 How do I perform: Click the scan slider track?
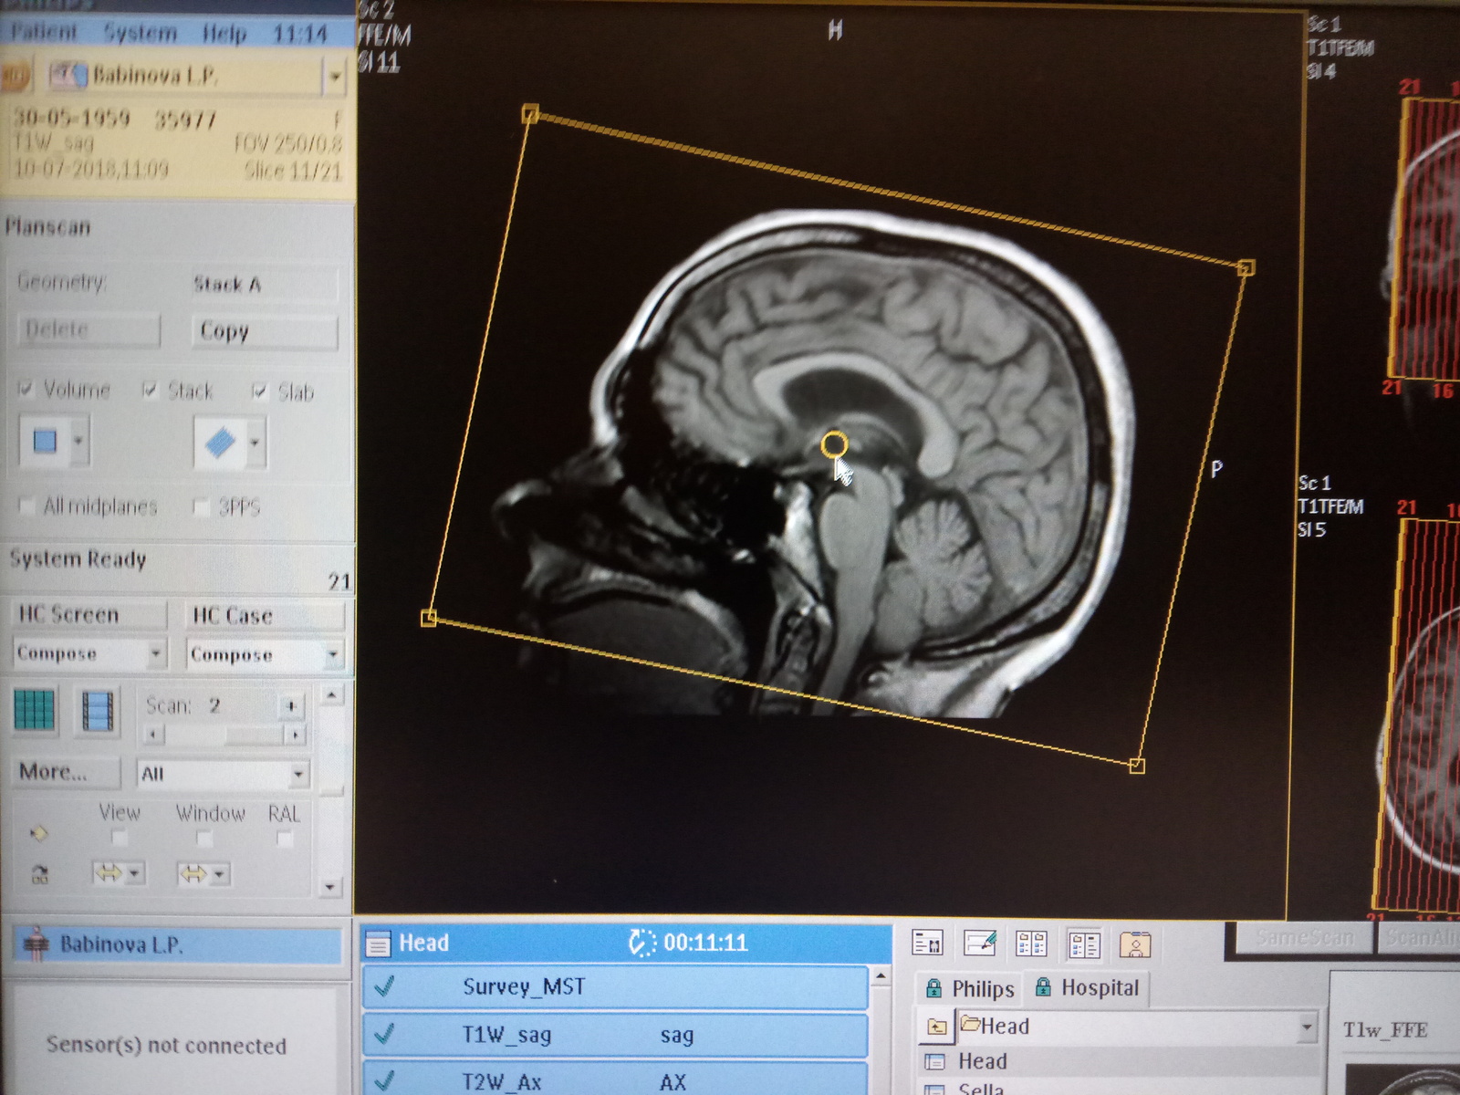(224, 735)
